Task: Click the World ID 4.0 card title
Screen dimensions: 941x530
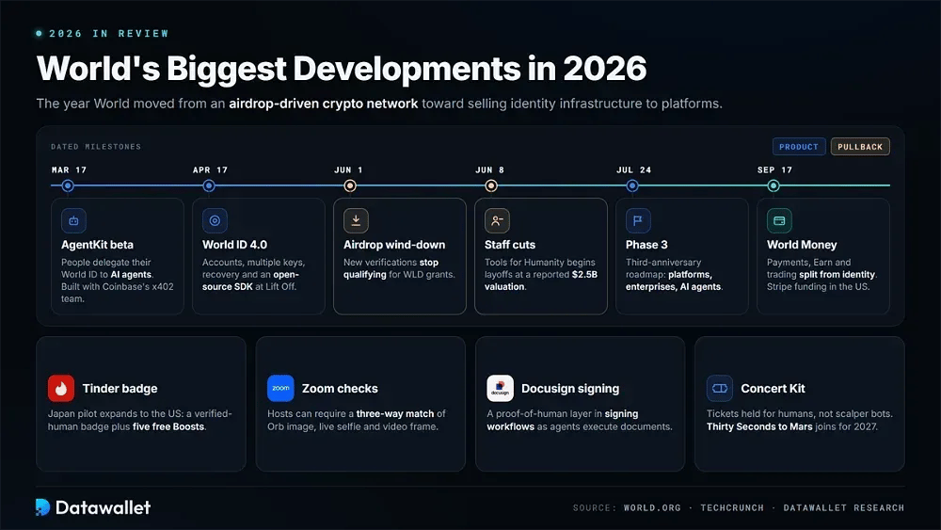Action: click(234, 245)
